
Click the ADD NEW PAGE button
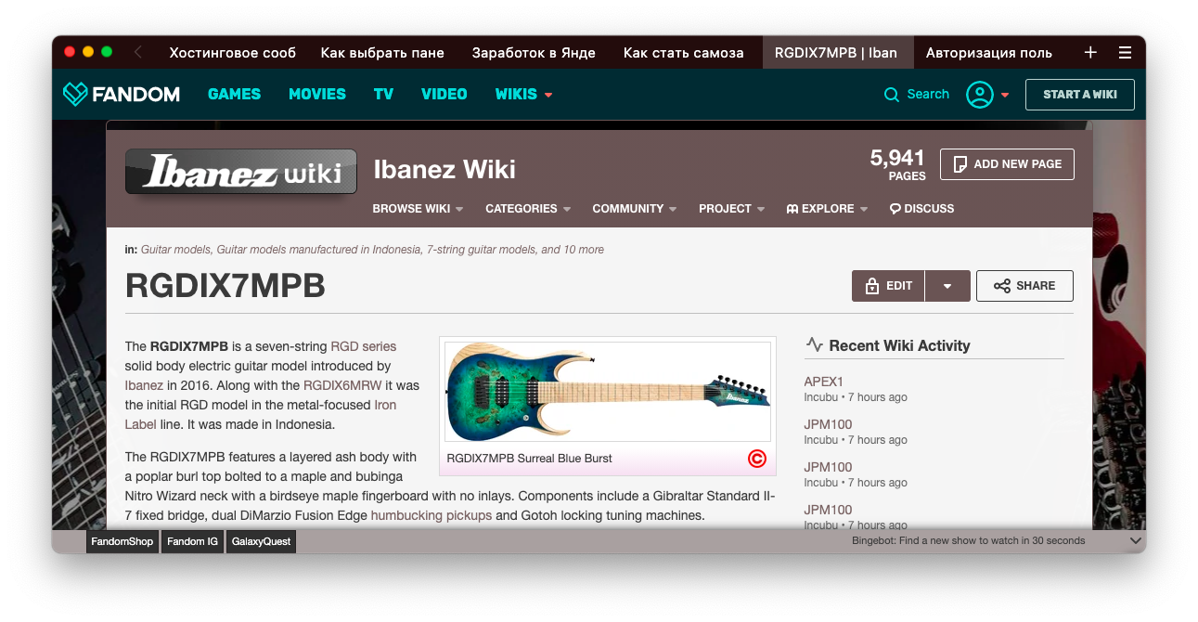click(x=1007, y=164)
